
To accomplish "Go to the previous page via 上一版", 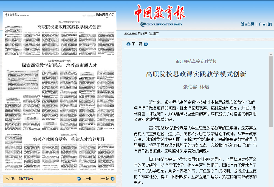I will [x=87, y=178].
